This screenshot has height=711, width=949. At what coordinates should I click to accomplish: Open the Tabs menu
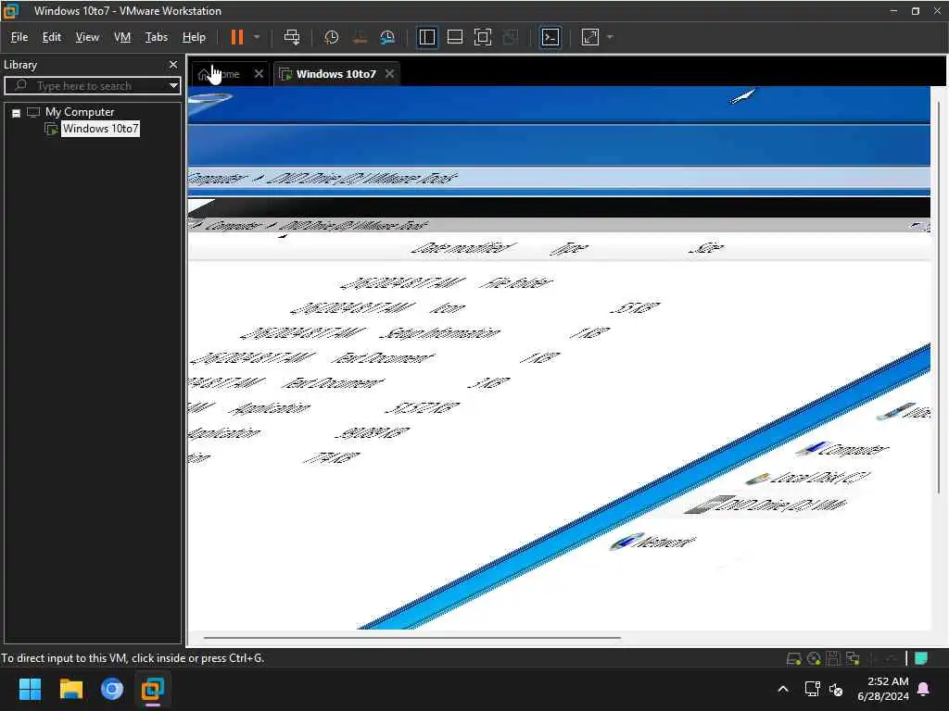pos(156,37)
